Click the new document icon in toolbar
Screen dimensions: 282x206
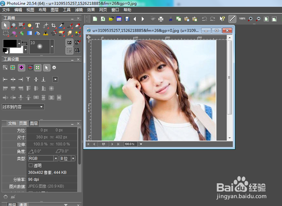click(x=95, y=19)
